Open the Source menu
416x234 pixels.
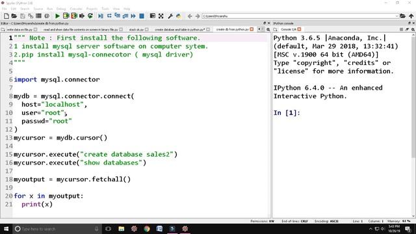(38, 8)
